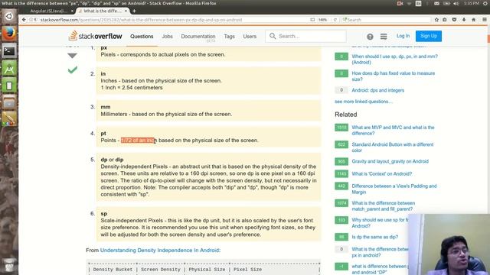Open the Jobs navigation item
Image resolution: width=490 pixels, height=275 pixels.
[x=167, y=37]
